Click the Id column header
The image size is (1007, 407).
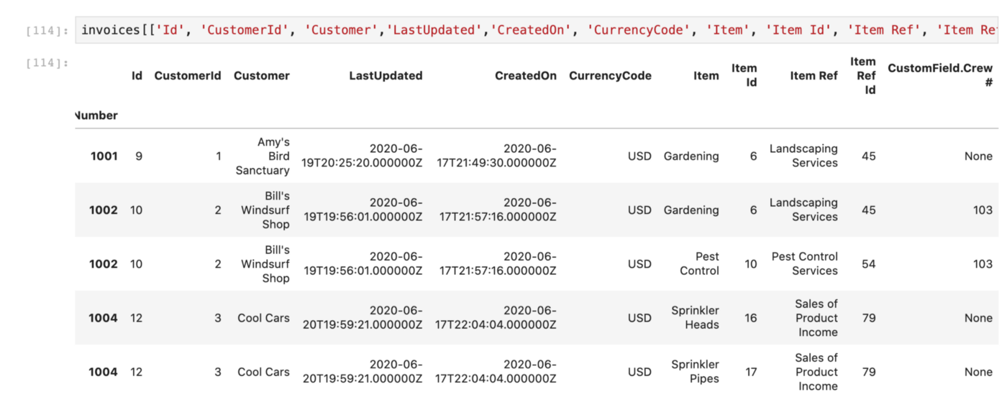point(137,75)
